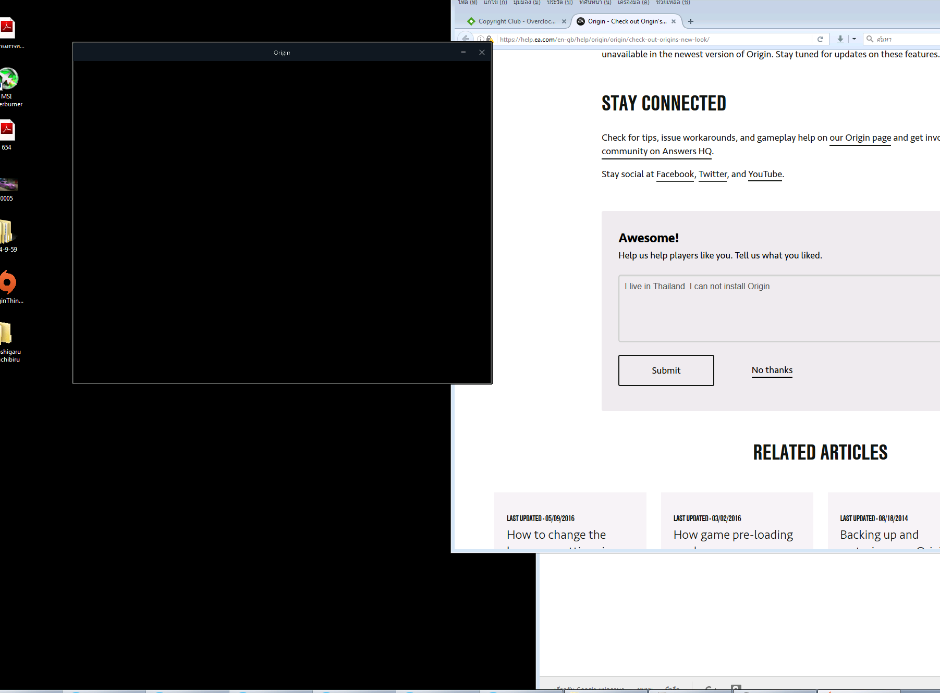Open the Origin thin setup desktop icon
Viewport: 940px width, 693px height.
coord(9,287)
